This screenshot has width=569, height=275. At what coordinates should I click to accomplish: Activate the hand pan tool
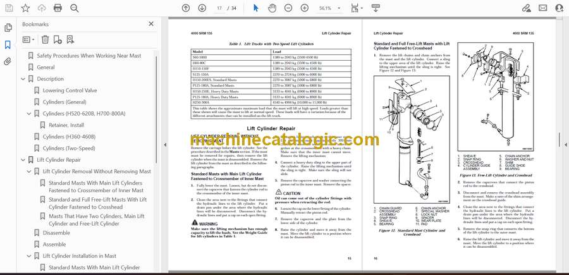tap(272, 8)
